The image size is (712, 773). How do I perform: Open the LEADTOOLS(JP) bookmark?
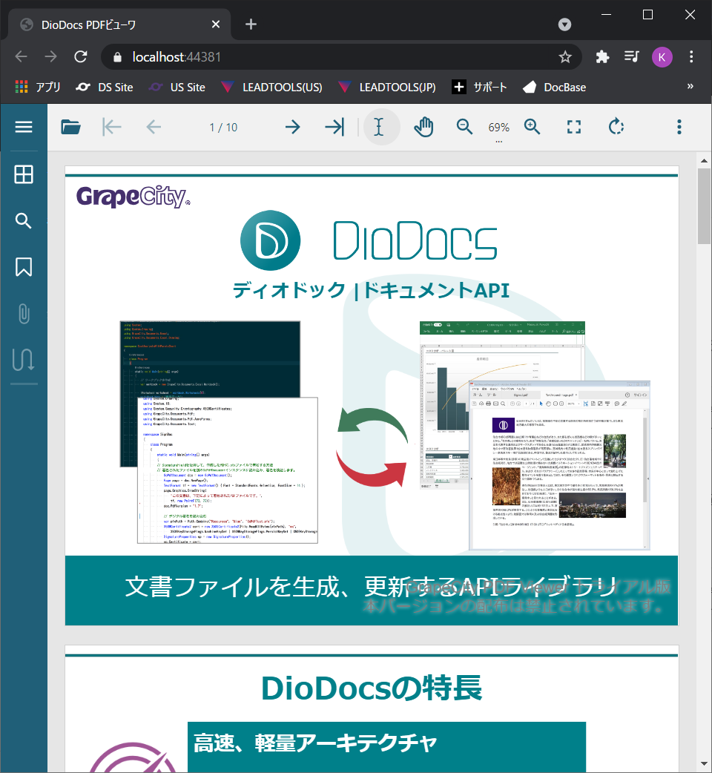pos(387,88)
